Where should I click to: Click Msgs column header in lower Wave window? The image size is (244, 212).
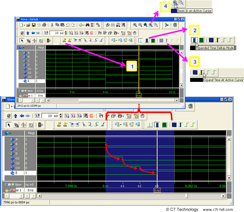31,133
